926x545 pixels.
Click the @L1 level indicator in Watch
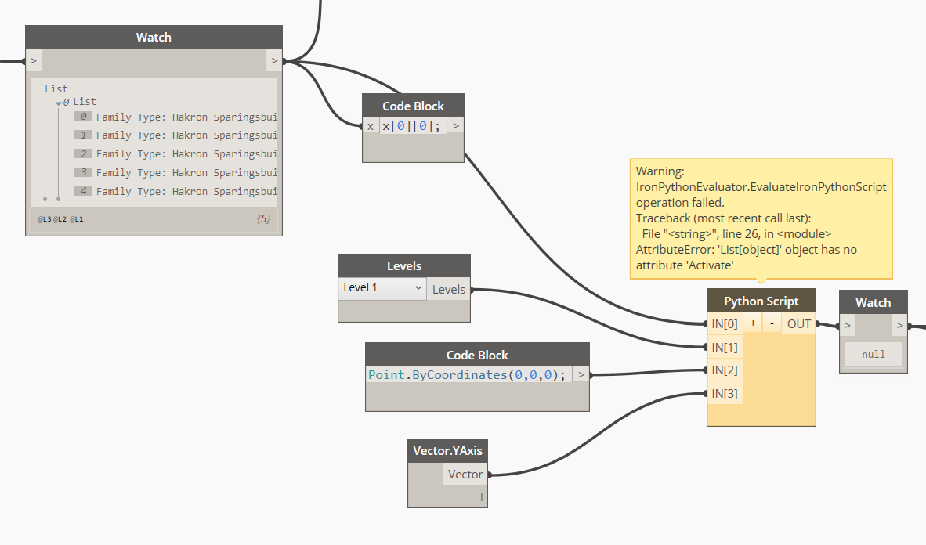pyautogui.click(x=77, y=219)
